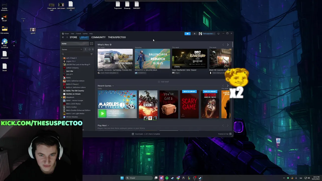322x181 pixels.
Task: Open the Giveaway file on the desktop
Action: click(x=127, y=5)
